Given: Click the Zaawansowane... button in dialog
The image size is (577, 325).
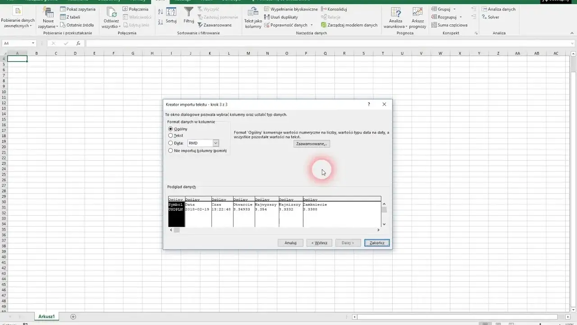Looking at the screenshot, I should point(311,144).
